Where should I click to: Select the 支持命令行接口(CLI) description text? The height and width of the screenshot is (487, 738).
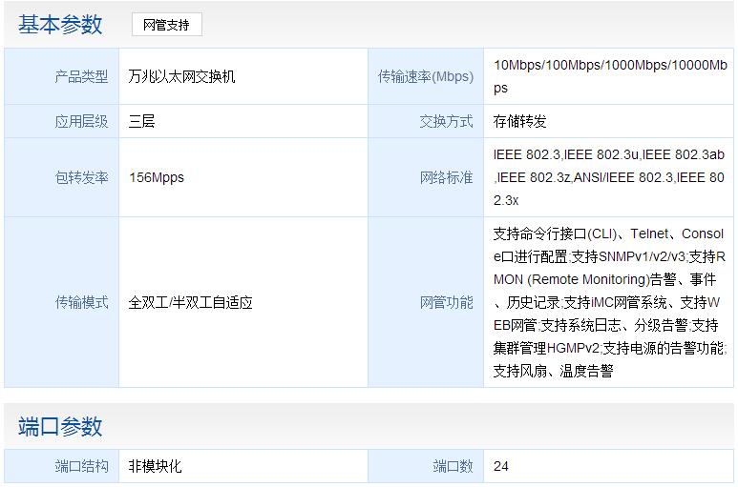click(x=610, y=302)
